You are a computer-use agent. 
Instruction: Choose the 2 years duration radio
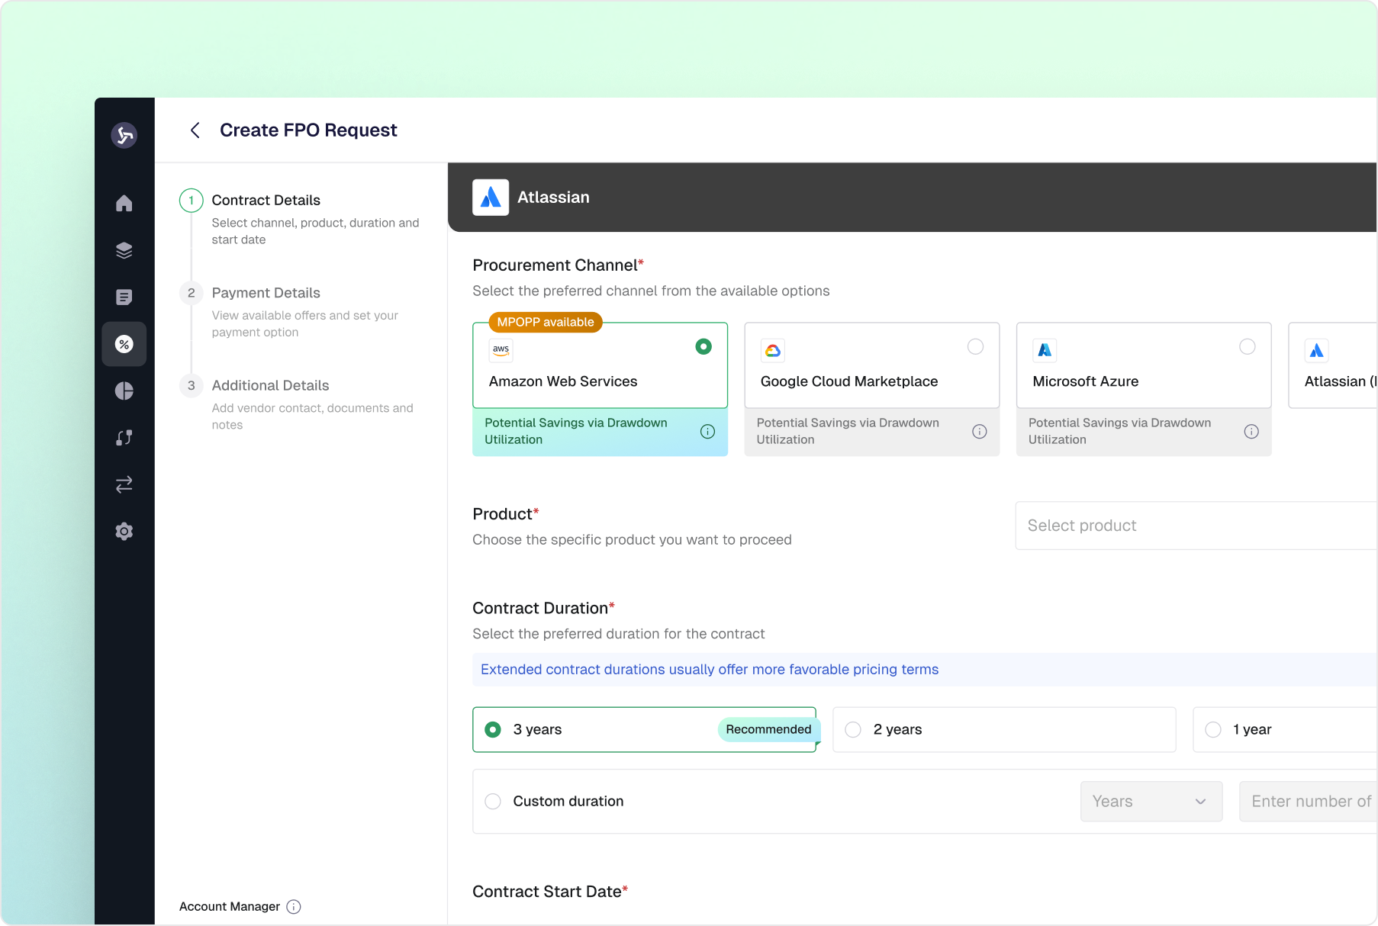pos(853,730)
